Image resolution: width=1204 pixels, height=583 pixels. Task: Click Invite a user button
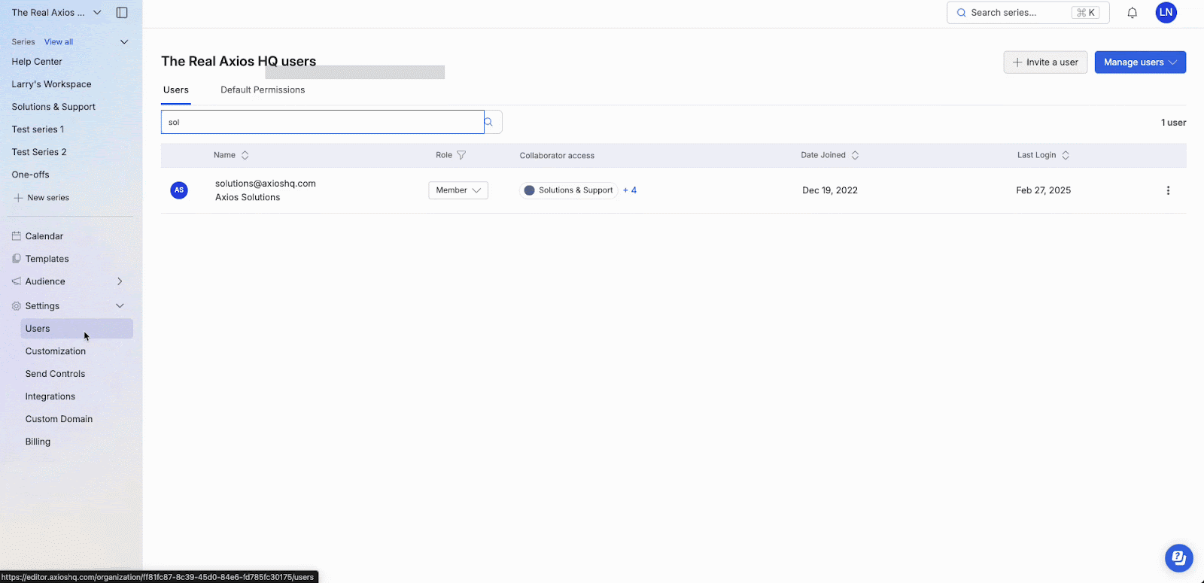[1045, 62]
